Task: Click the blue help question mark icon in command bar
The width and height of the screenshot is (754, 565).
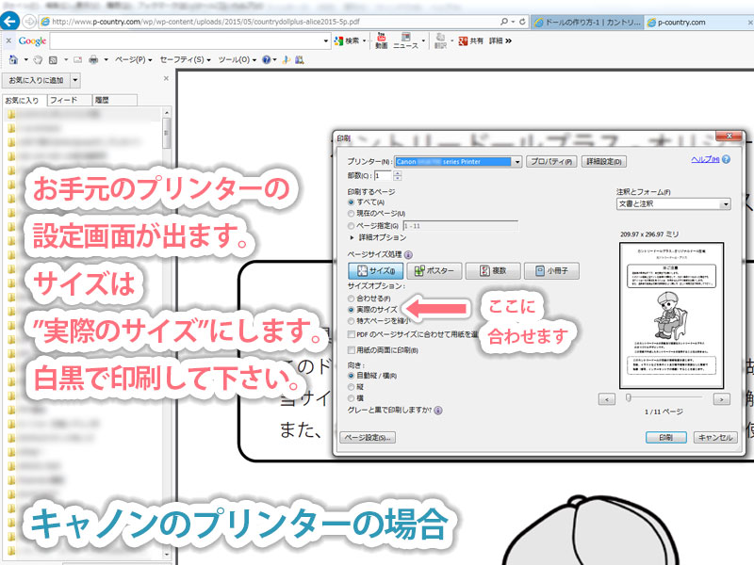Action: [267, 60]
